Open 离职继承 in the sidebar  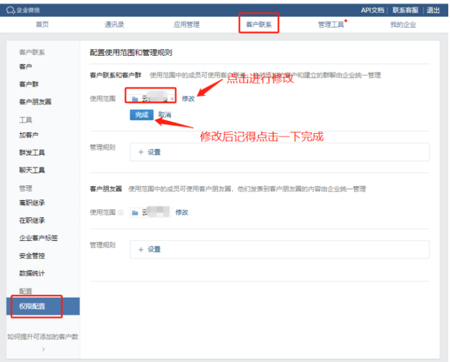[x=32, y=203]
